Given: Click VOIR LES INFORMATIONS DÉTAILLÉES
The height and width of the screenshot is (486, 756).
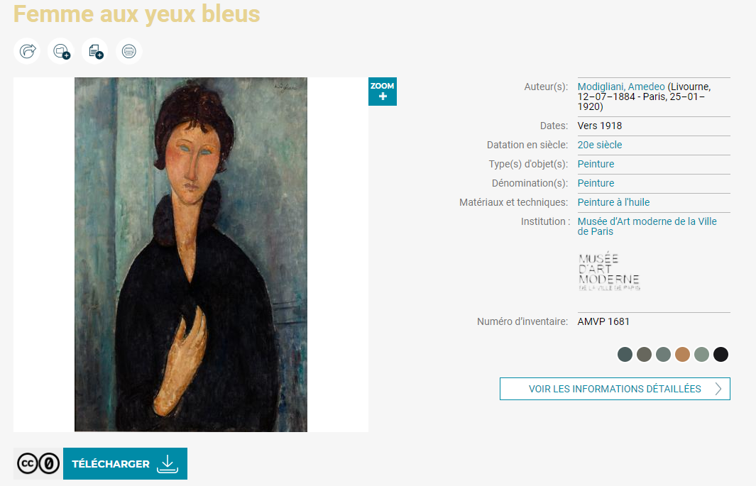Looking at the screenshot, I should [x=615, y=388].
